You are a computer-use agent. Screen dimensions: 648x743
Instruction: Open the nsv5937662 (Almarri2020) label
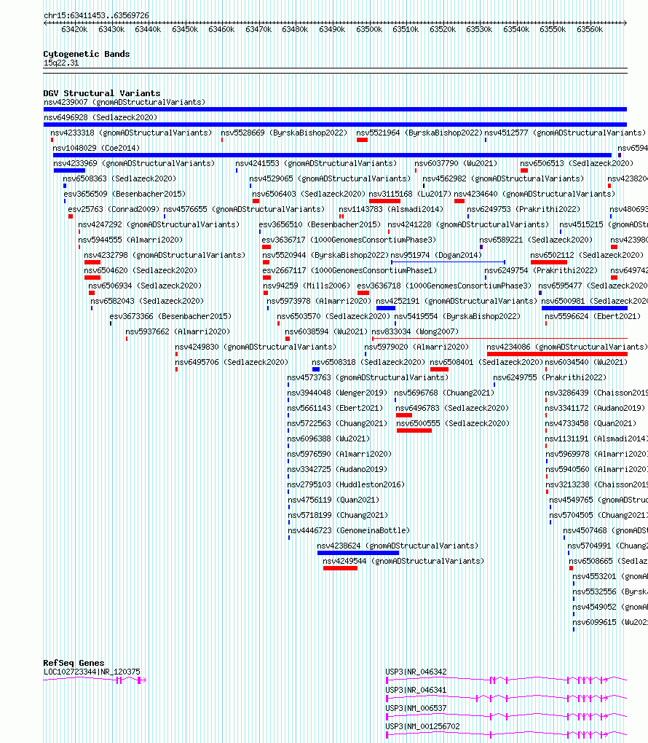[178, 331]
